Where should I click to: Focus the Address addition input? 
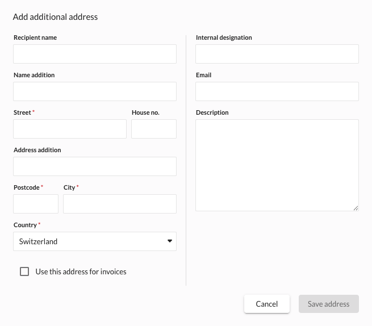95,166
